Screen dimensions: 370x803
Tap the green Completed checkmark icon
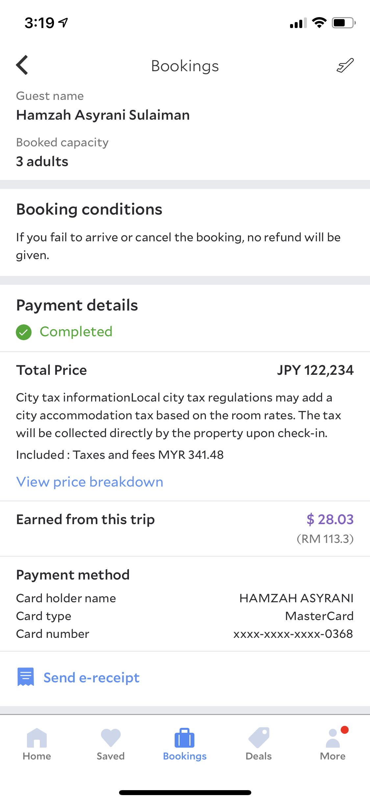24,332
